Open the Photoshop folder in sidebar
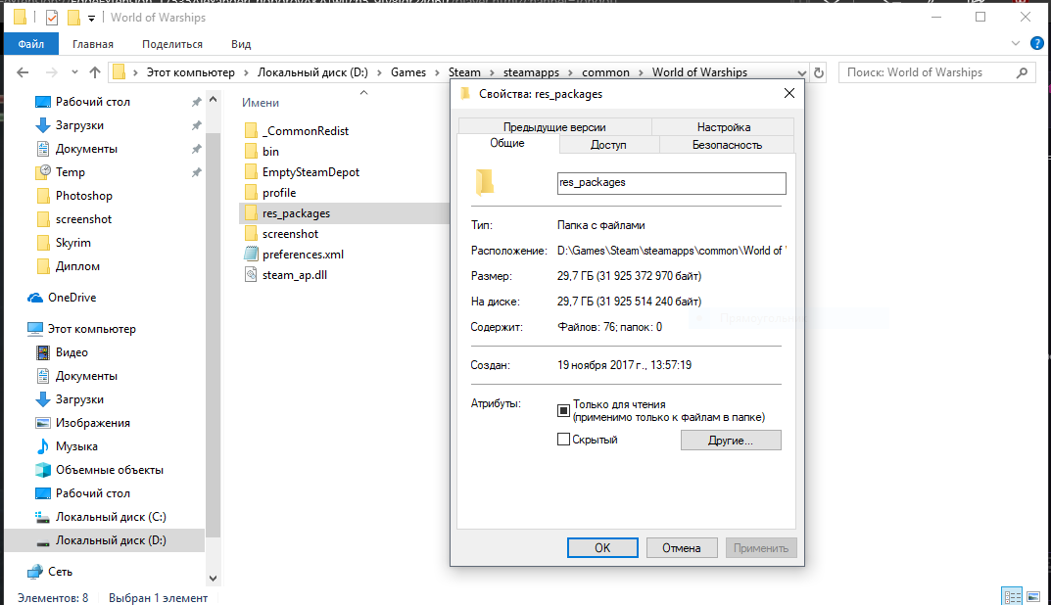1051x605 pixels. coord(84,196)
